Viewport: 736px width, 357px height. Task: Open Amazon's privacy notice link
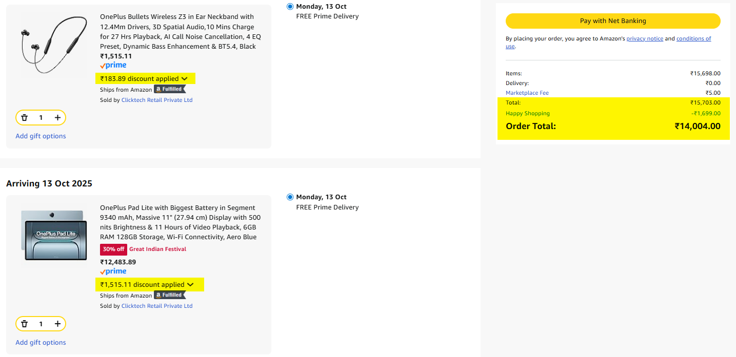645,38
